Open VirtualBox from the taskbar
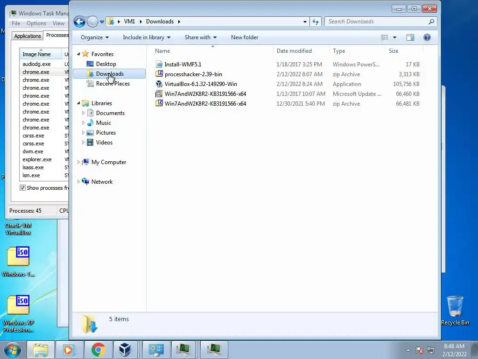This screenshot has height=359, width=478. 125,350
